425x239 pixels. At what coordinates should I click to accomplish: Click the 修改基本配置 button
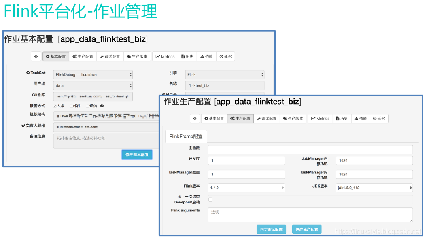(x=137, y=155)
